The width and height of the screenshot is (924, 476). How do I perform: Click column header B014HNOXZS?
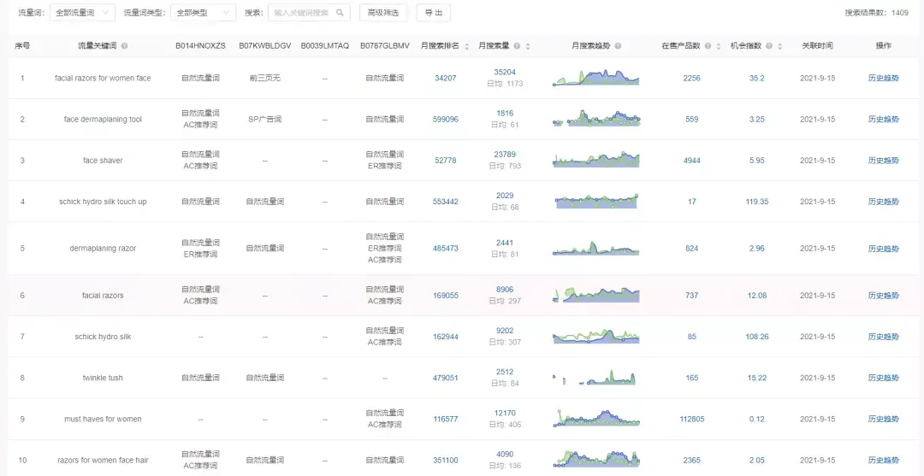[200, 45]
